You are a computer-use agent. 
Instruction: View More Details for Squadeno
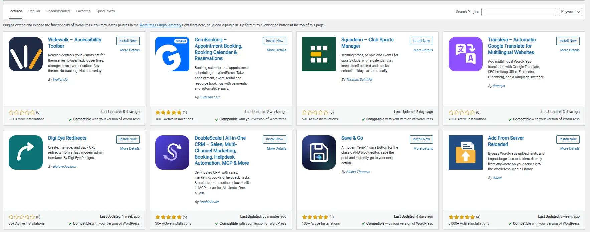point(423,50)
